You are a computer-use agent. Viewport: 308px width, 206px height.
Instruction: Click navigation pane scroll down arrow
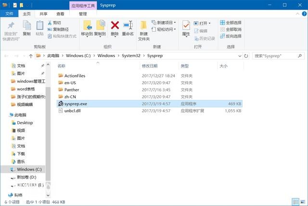48,195
